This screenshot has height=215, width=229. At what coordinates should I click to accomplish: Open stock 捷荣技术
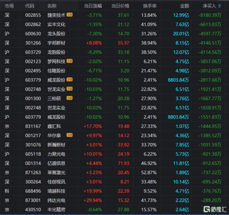click(x=56, y=15)
